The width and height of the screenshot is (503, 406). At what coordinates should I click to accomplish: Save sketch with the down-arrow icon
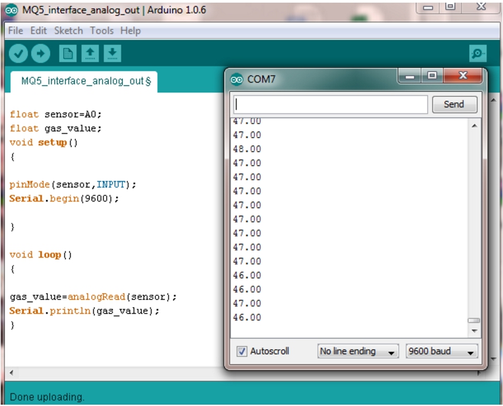tap(112, 53)
